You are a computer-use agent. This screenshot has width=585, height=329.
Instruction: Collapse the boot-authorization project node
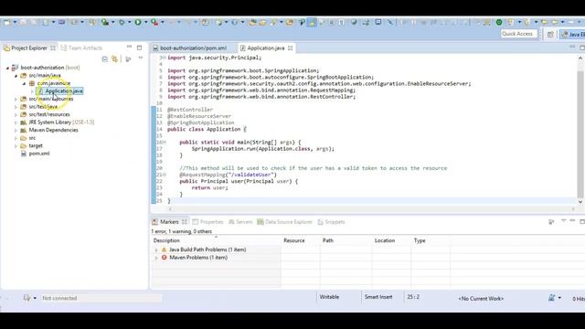[x=7, y=68]
